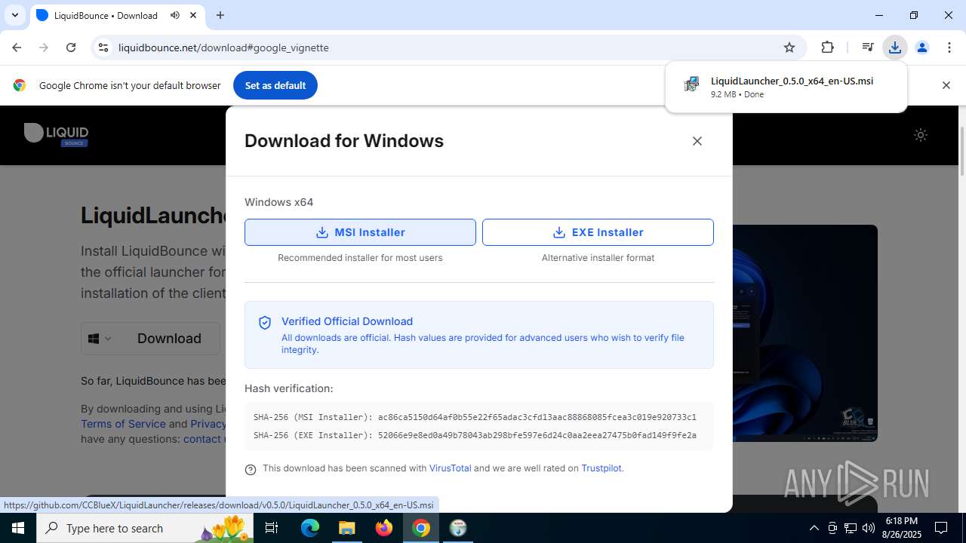Open the Windows Start menu

coord(18,528)
